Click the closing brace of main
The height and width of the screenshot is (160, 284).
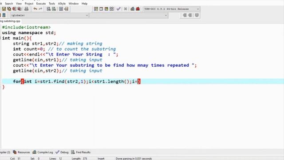pyautogui.click(x=3, y=87)
